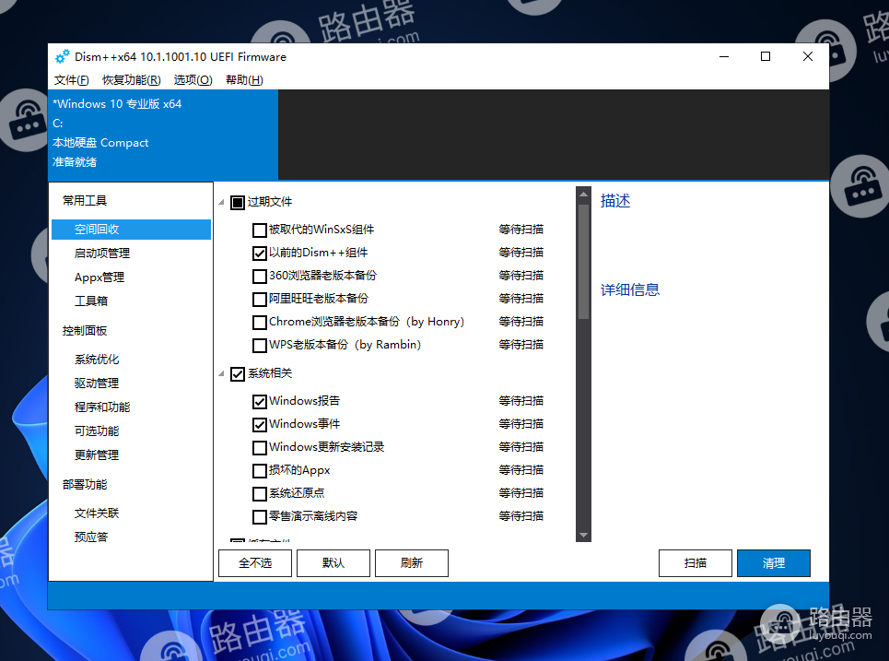Collapse the 过期文件 group arrow

coord(221,203)
